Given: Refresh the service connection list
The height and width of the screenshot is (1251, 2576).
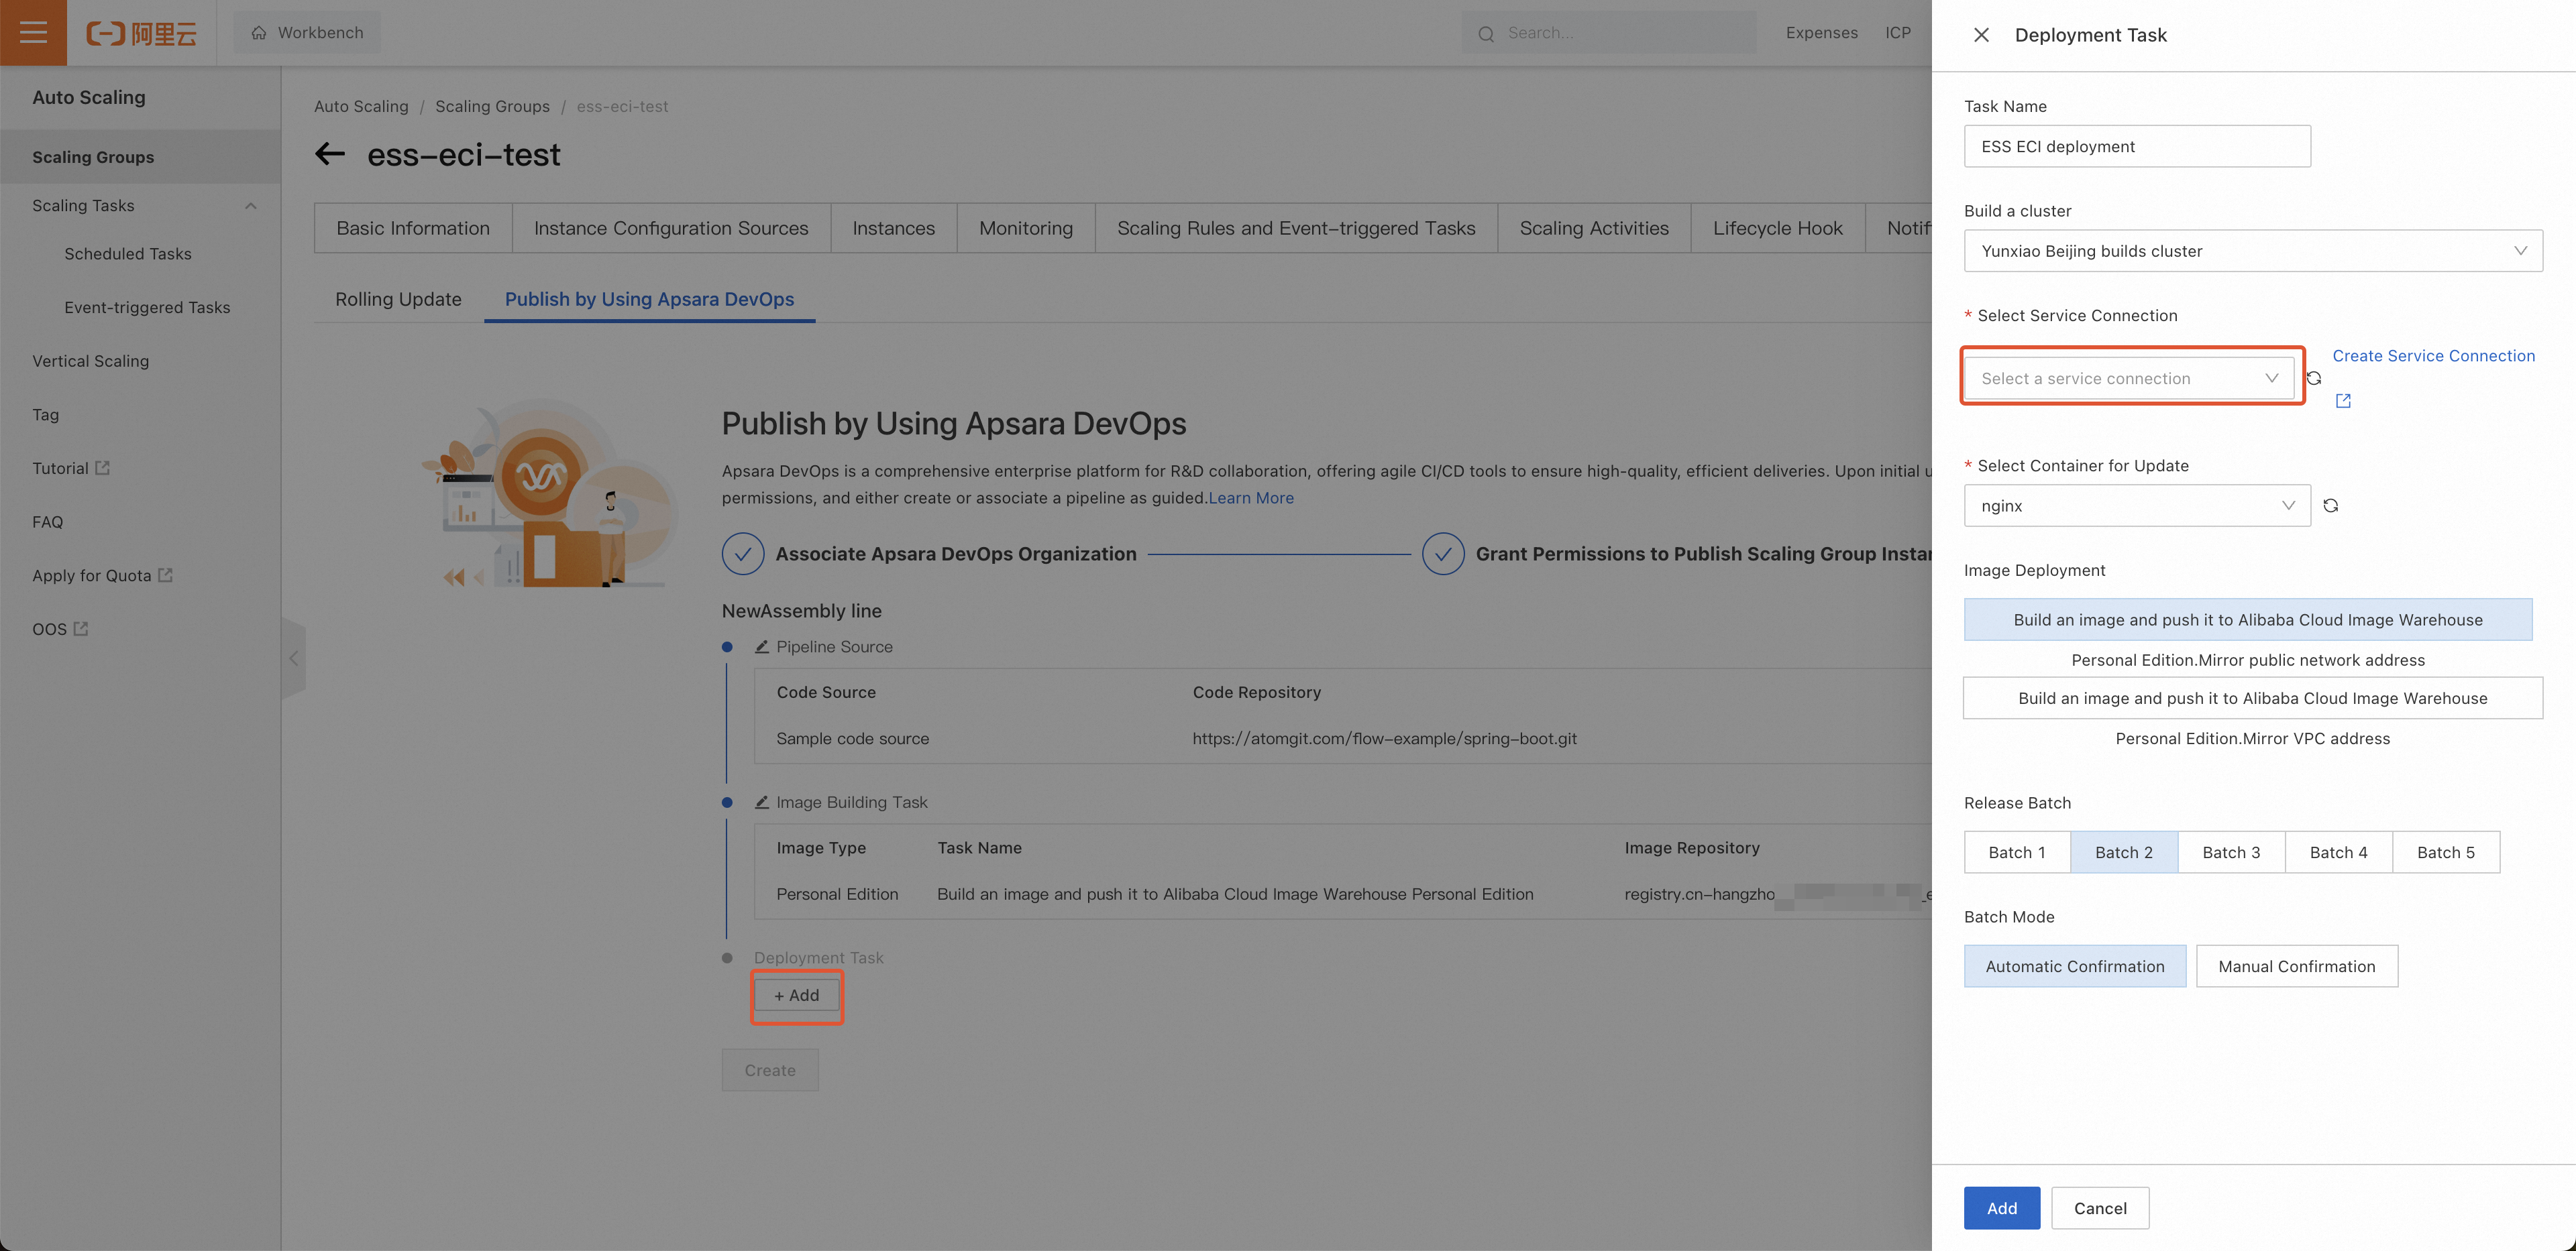Looking at the screenshot, I should 2313,379.
